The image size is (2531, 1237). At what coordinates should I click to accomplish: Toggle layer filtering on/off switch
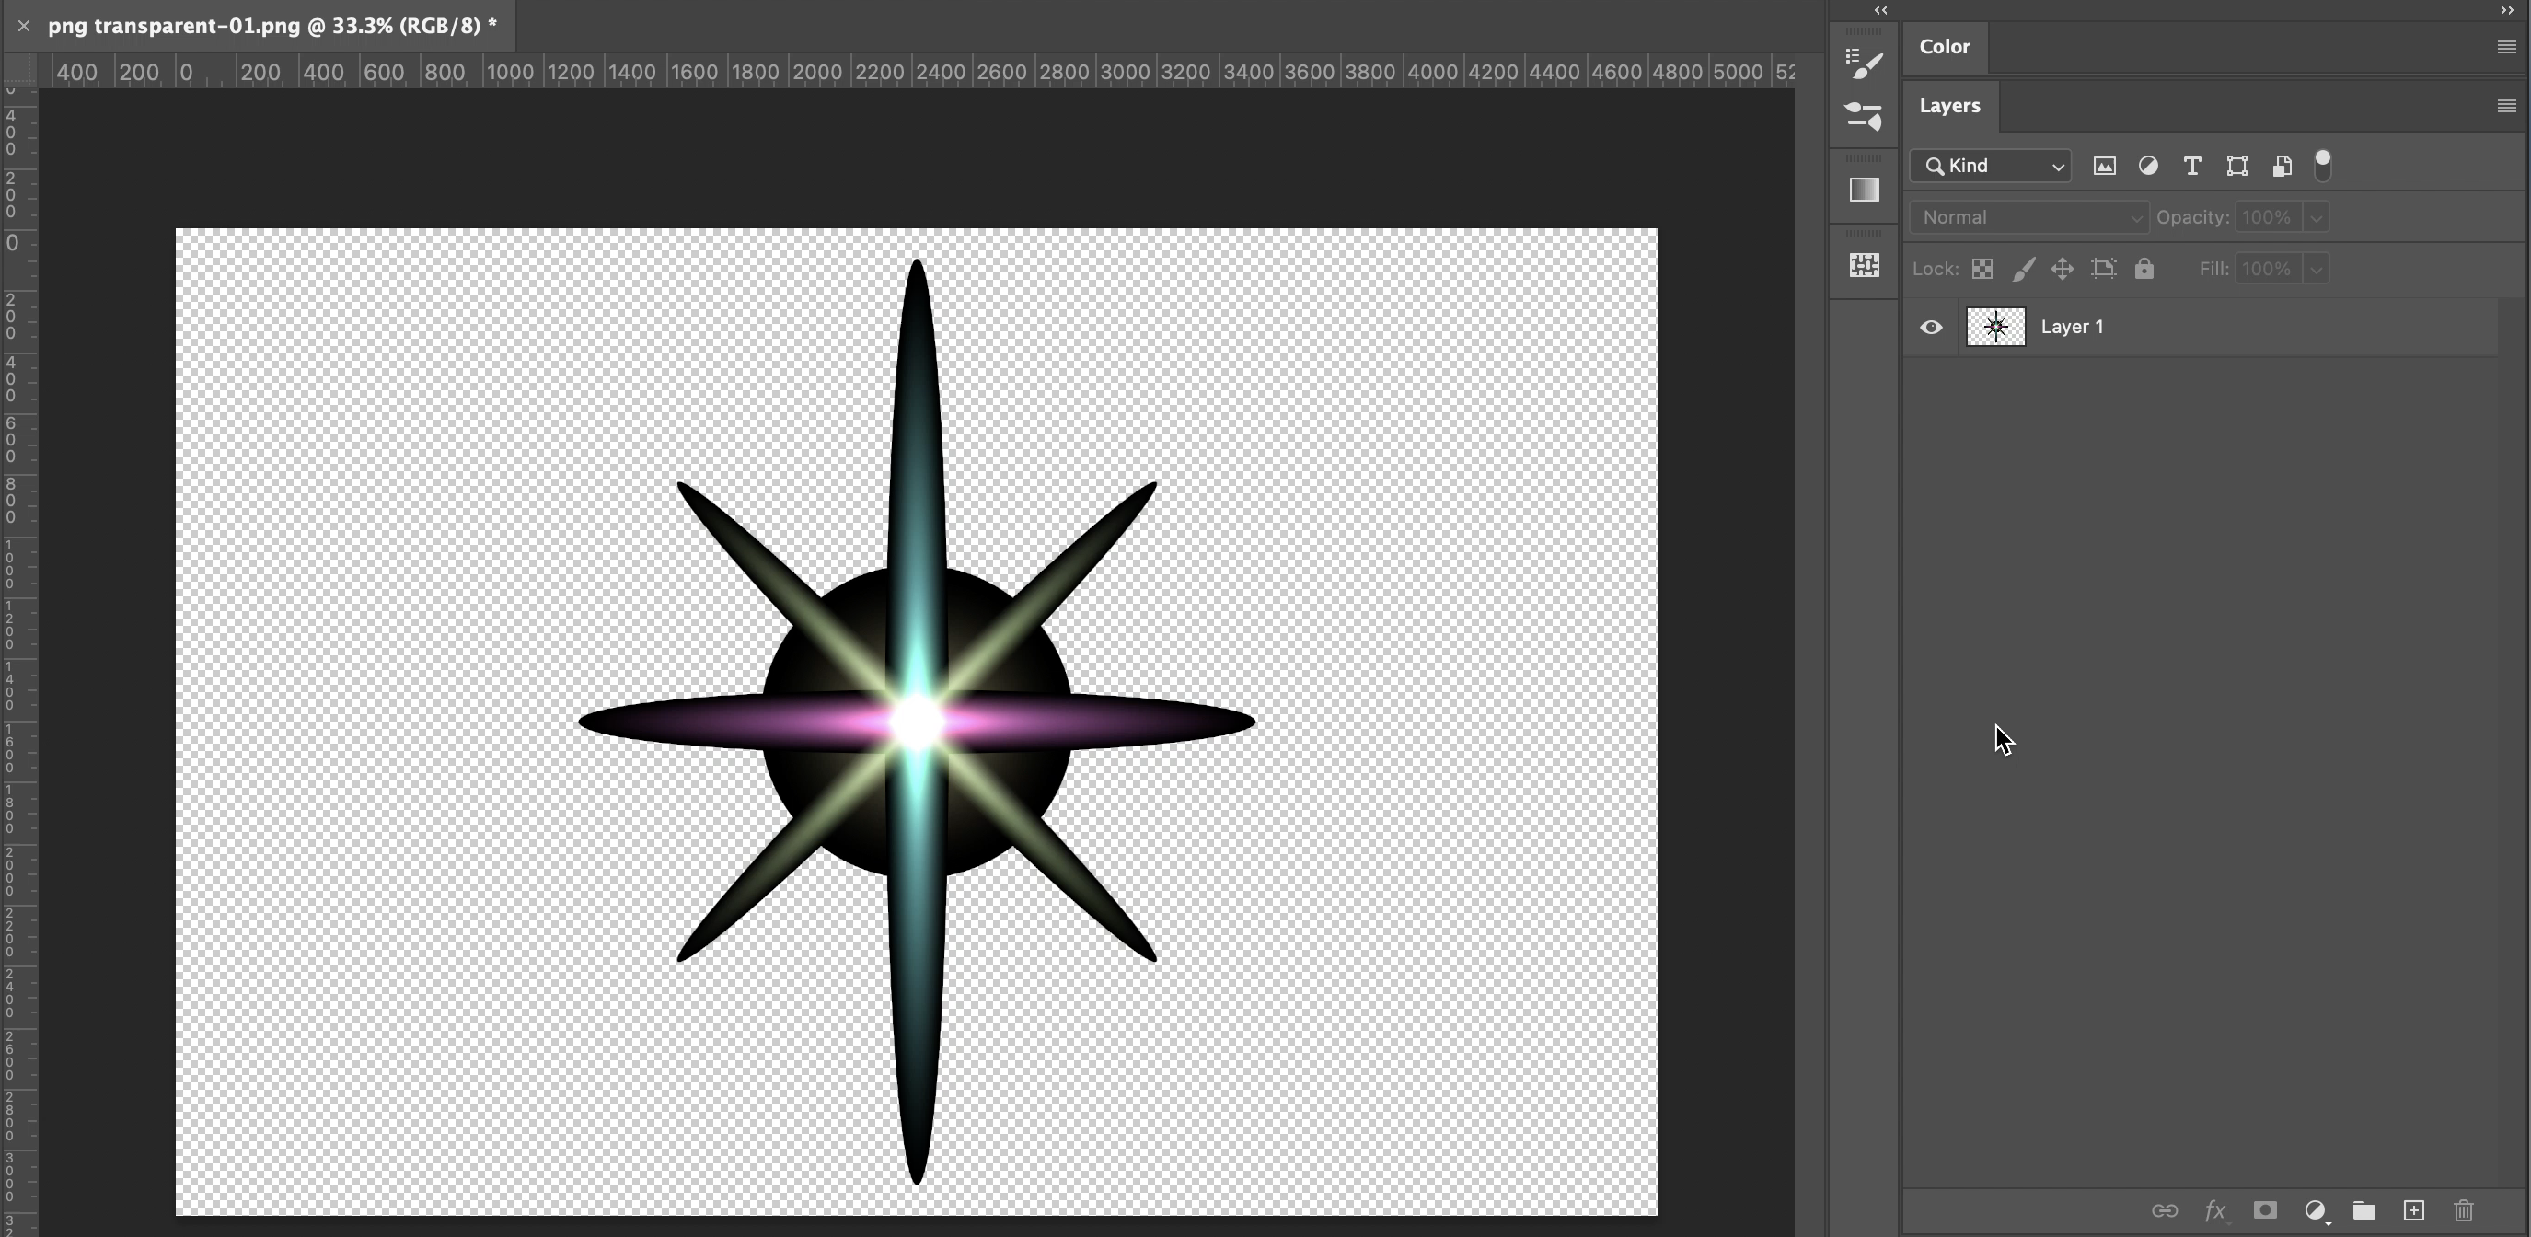click(2323, 165)
